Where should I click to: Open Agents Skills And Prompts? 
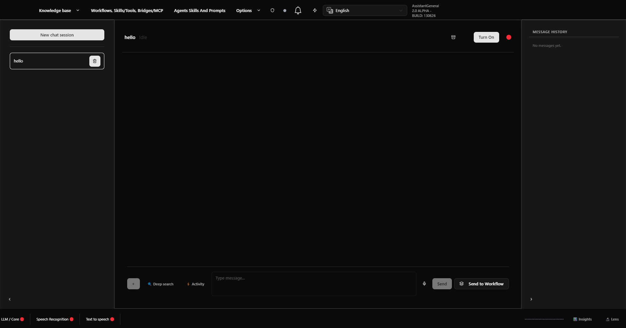(200, 10)
